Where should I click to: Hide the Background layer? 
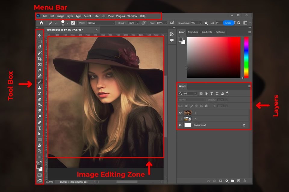[180, 125]
